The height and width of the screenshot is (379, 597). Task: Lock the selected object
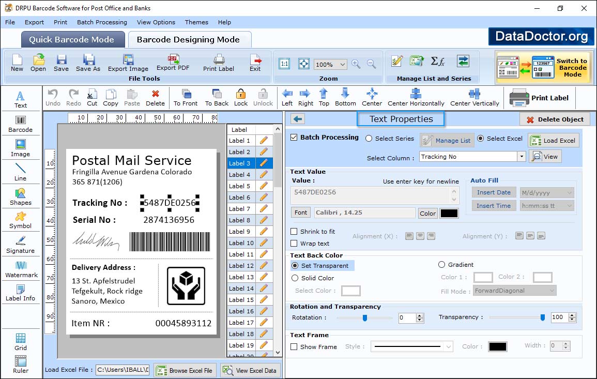(241, 98)
